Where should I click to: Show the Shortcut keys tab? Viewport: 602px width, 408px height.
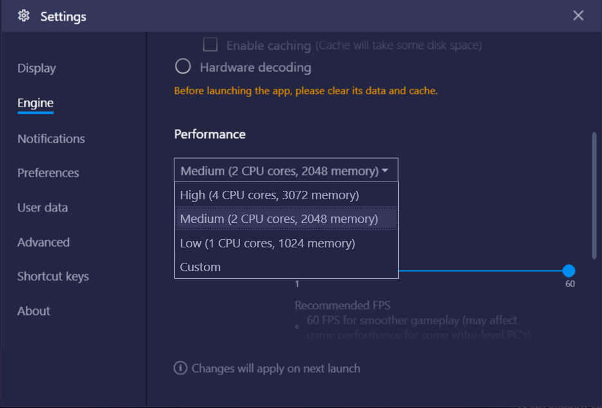point(53,276)
